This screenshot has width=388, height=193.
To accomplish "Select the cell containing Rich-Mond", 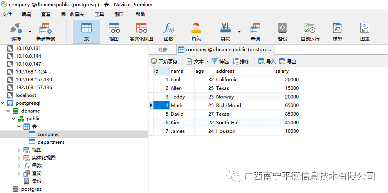I will click(245, 105).
